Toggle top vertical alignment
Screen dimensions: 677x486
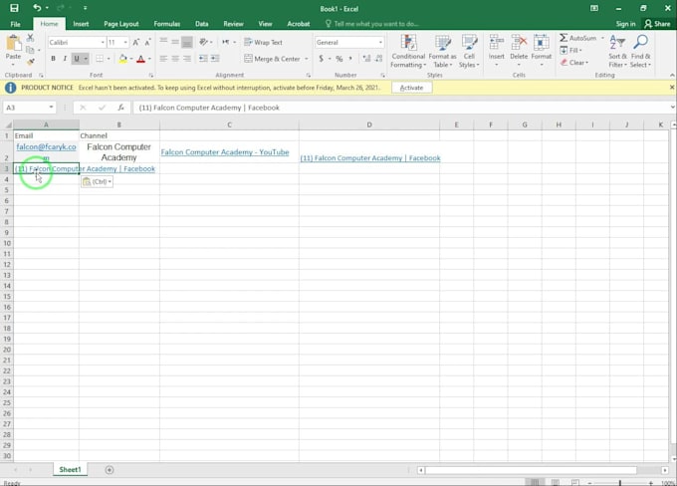tap(163, 42)
